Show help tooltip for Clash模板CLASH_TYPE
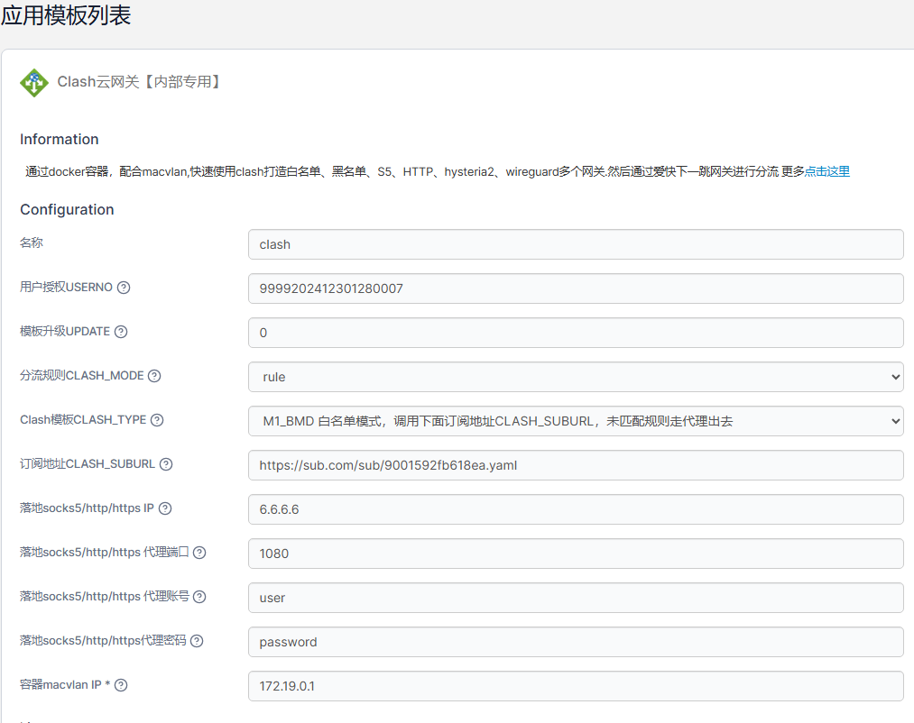This screenshot has height=723, width=914. [x=157, y=420]
